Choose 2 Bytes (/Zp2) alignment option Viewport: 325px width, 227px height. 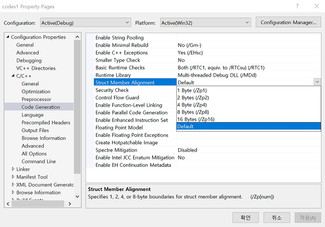click(249, 97)
